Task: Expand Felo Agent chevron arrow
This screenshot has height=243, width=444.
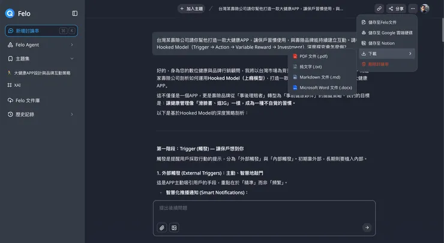Action: [71, 45]
